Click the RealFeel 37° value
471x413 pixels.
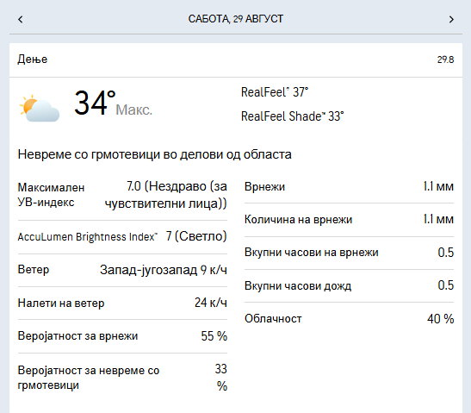[x=275, y=92]
